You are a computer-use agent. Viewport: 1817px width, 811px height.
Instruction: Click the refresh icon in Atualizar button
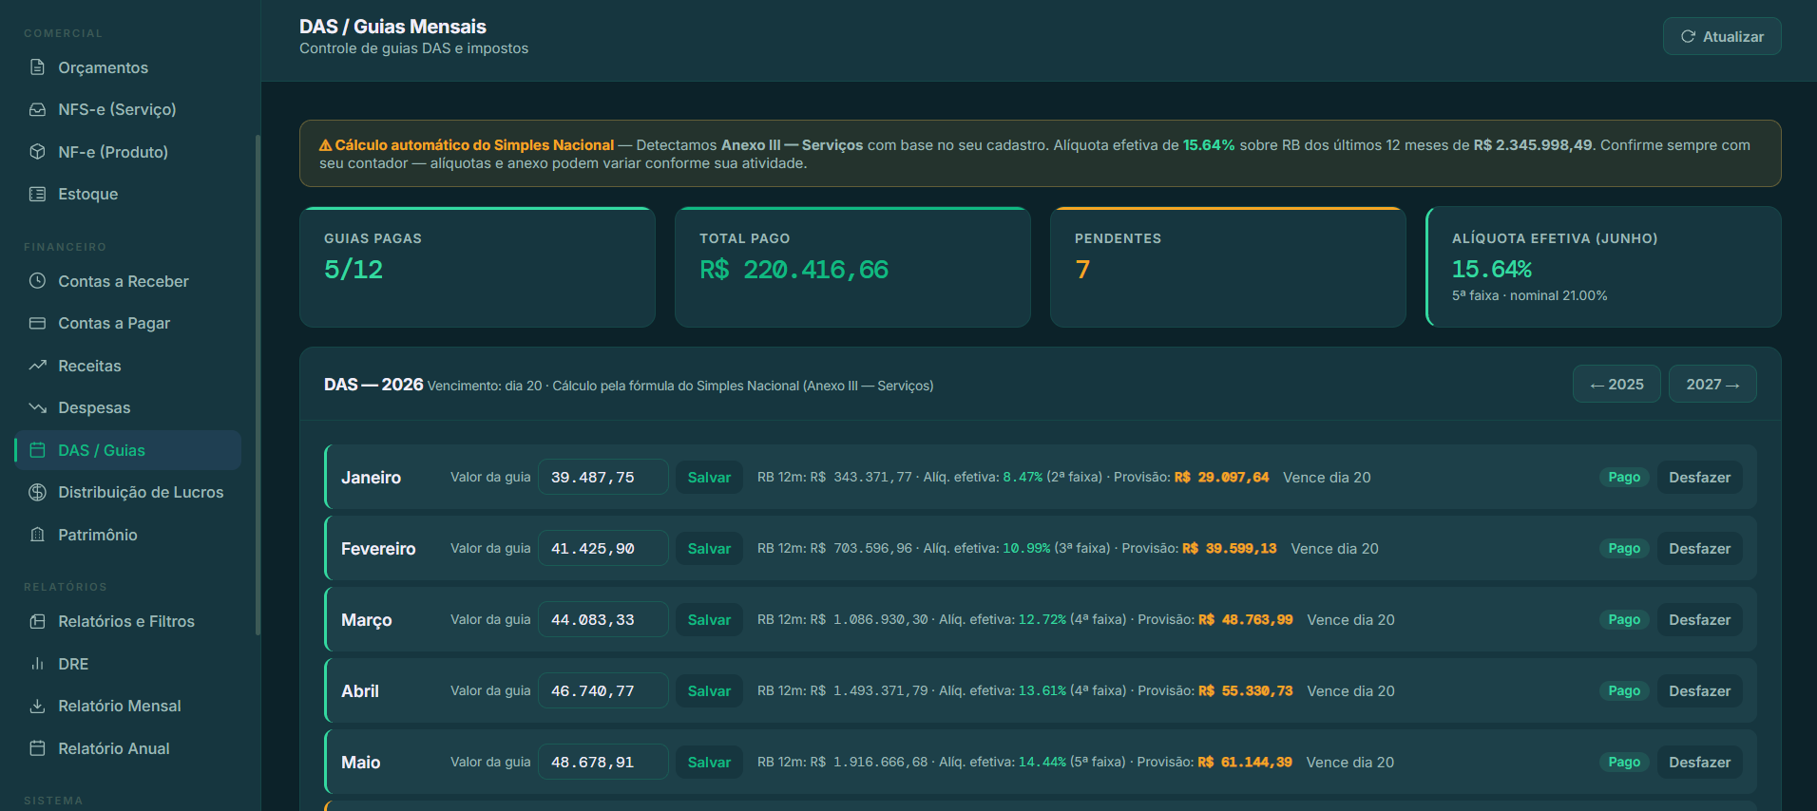click(1688, 36)
